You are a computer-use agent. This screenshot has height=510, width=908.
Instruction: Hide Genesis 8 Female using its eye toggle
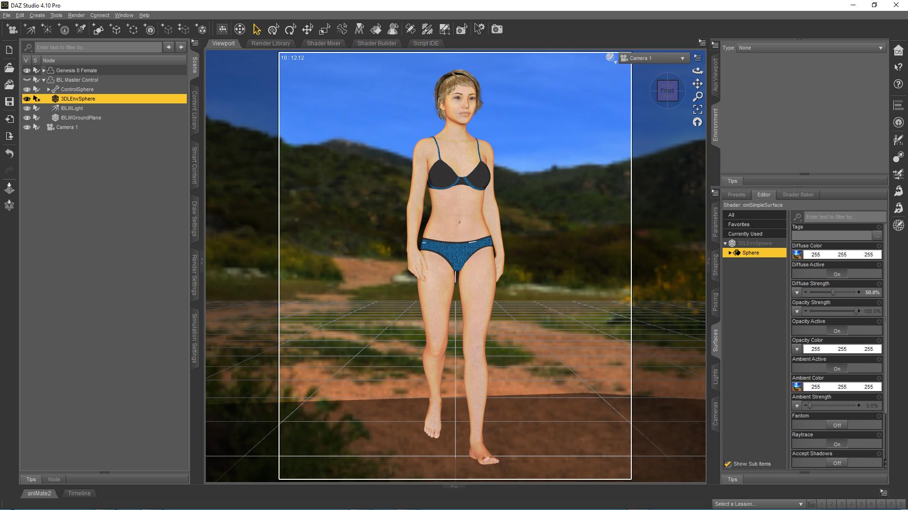click(27, 70)
